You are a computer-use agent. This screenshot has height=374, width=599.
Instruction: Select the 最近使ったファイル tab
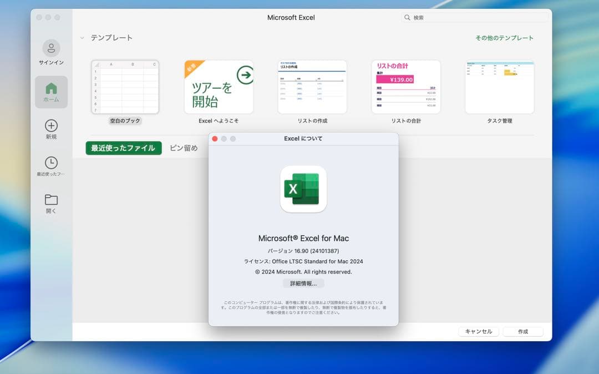point(123,148)
